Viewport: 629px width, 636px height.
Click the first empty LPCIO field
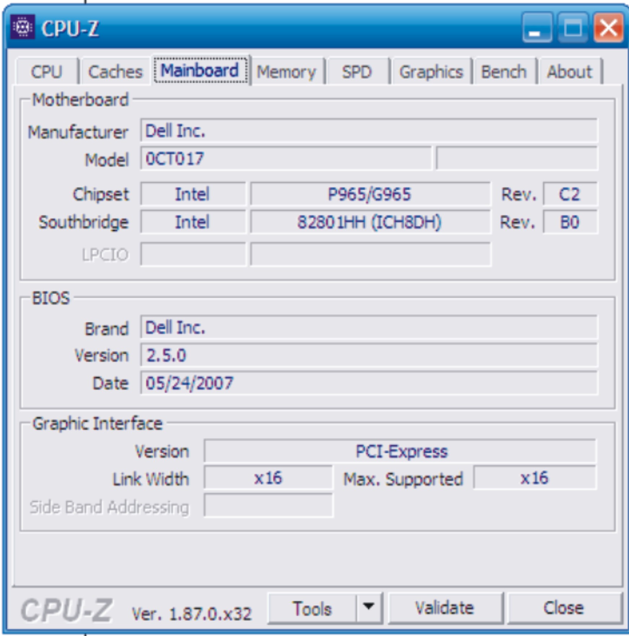[x=193, y=254]
